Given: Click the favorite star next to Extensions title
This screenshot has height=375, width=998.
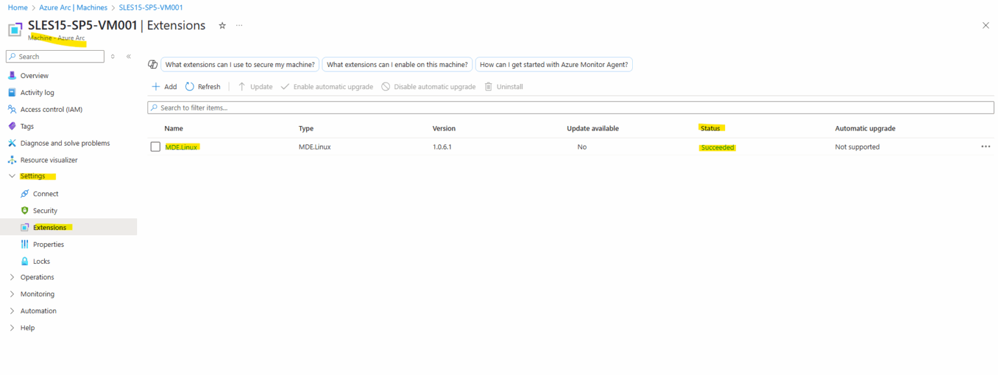Looking at the screenshot, I should pyautogui.click(x=222, y=25).
